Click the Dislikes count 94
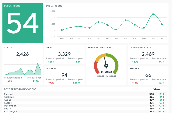The height and width of the screenshot is (113, 172). (x=64, y=75)
